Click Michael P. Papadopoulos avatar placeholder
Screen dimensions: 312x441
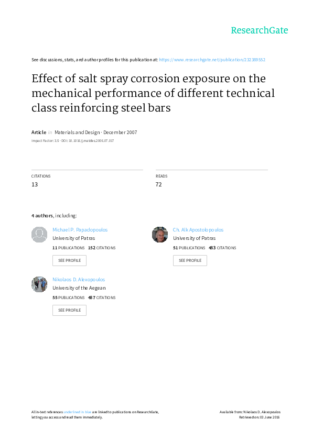click(39, 235)
